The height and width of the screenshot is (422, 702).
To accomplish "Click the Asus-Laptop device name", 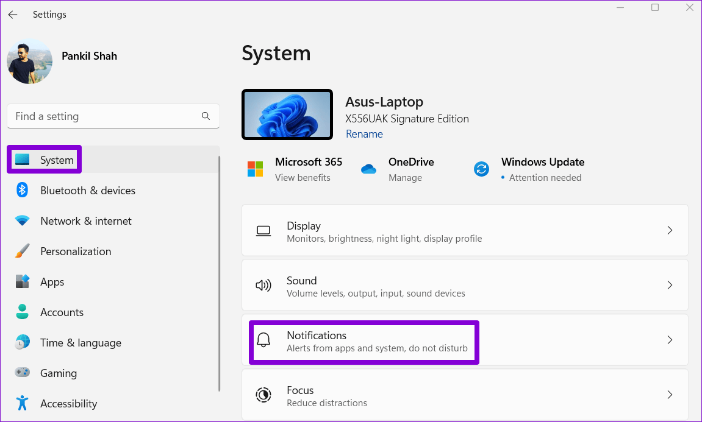I will pos(384,102).
